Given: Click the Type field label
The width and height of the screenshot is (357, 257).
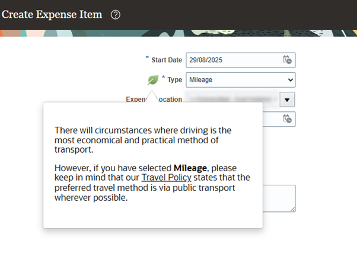Looking at the screenshot, I should [174, 79].
